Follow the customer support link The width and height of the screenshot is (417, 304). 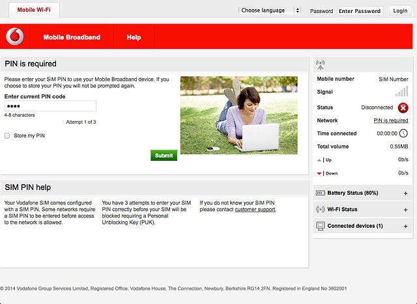click(x=255, y=210)
